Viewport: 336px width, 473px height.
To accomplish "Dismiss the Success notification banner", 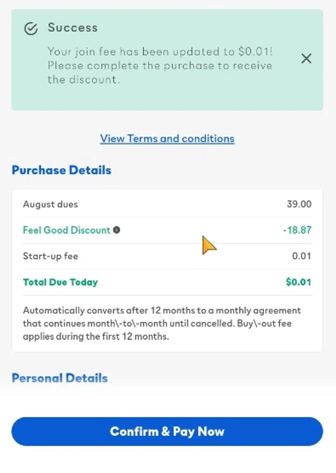I will click(306, 58).
